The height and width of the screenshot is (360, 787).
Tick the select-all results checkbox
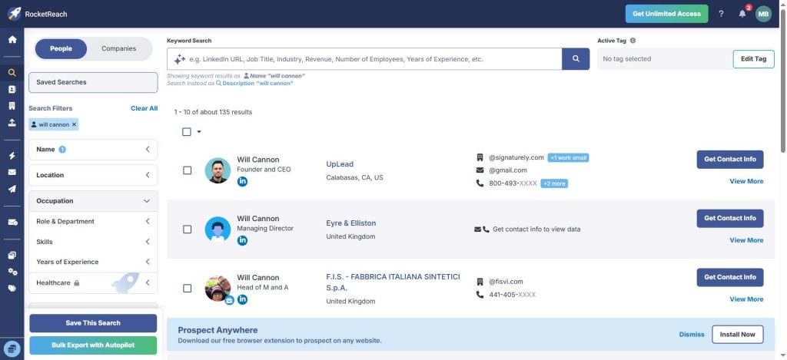pos(187,132)
